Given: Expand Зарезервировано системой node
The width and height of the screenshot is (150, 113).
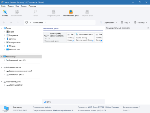Looking at the screenshot, I should coord(5,71).
